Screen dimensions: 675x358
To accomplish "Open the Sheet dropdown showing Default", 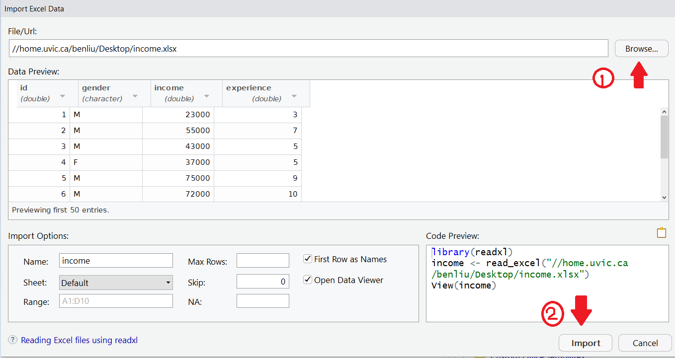I will pyautogui.click(x=116, y=283).
